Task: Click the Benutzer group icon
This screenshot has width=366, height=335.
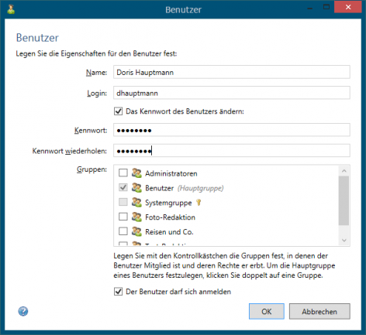Action: [136, 188]
